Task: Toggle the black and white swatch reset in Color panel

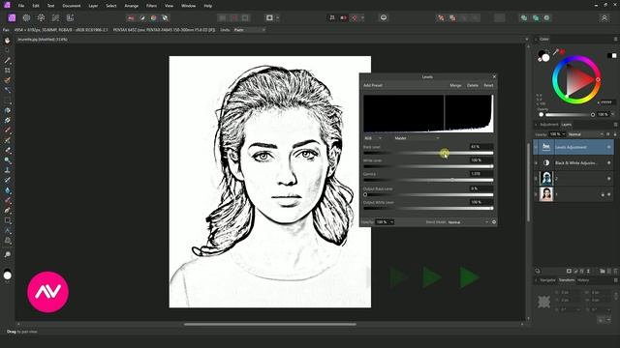Action: click(x=611, y=56)
